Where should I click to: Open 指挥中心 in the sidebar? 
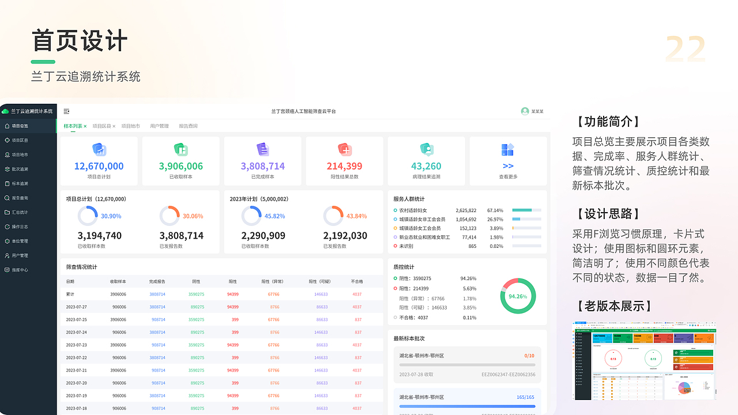28,270
